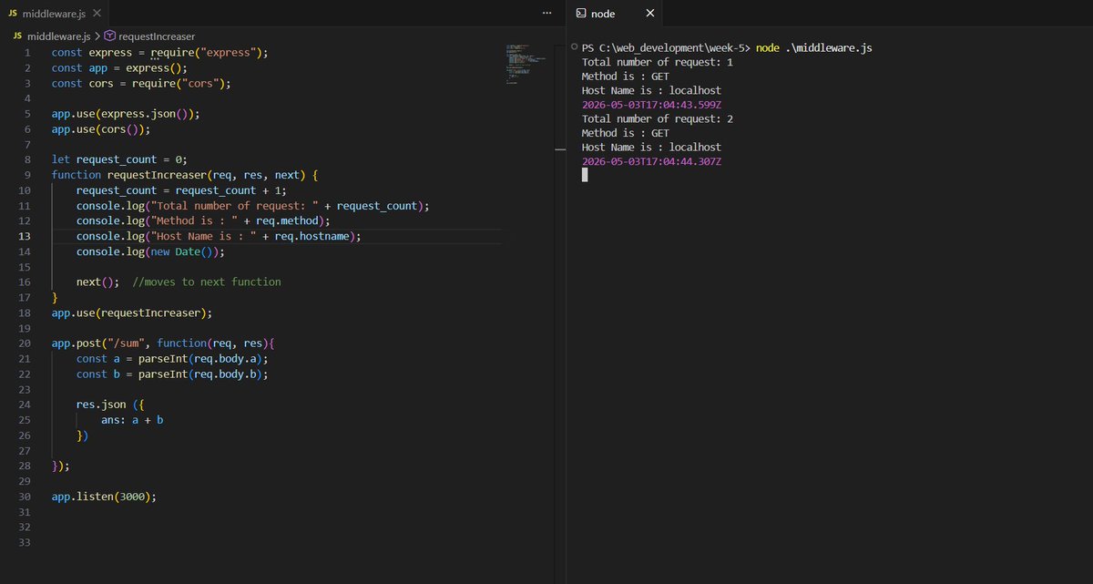1093x584 pixels.
Task: Click gutter line number 33
Action: tap(25, 542)
